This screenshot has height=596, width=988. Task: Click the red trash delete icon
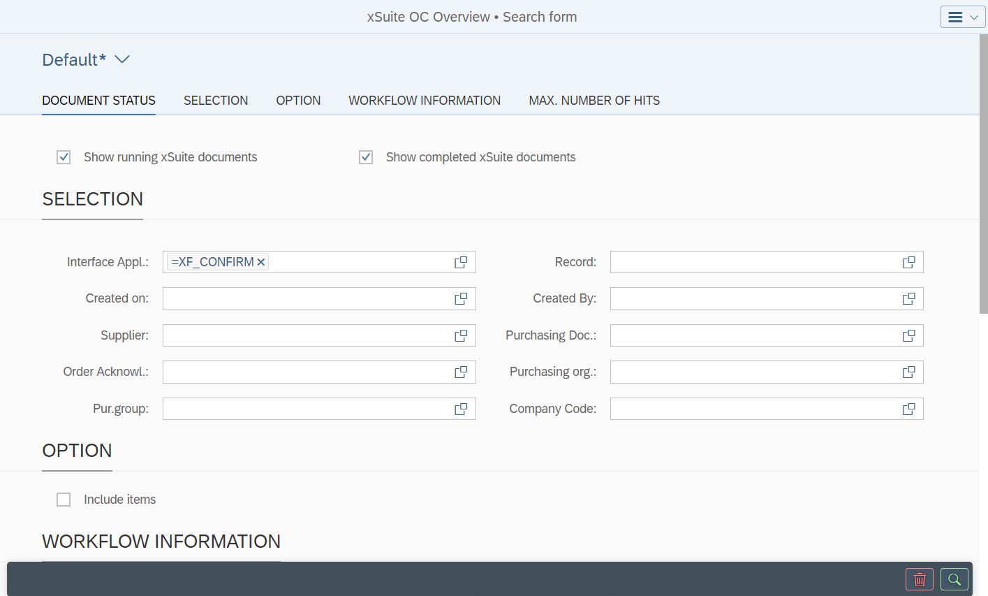point(919,579)
